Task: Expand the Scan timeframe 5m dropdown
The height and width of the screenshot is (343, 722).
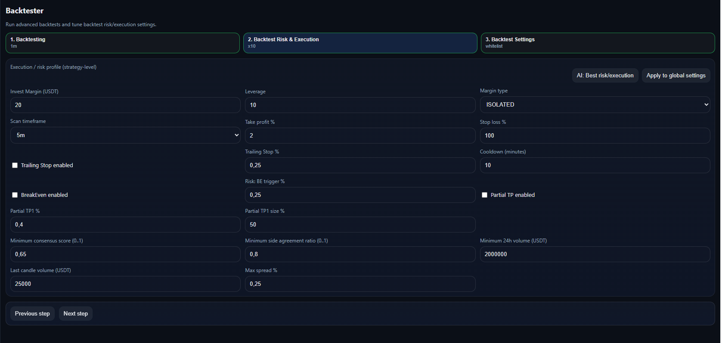Action: tap(125, 135)
